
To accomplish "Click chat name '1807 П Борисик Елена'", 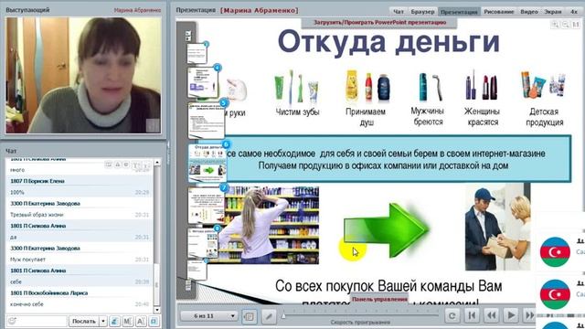I will tap(37, 181).
